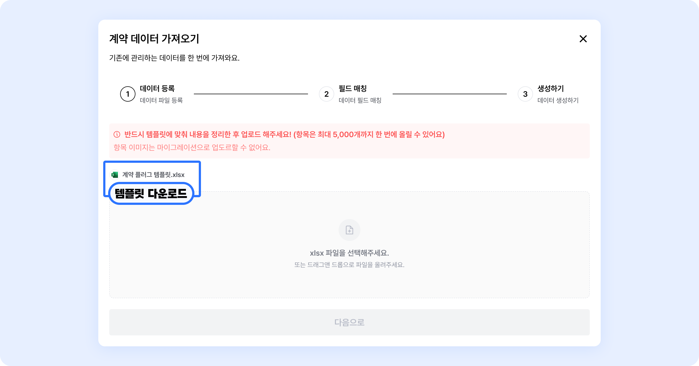The width and height of the screenshot is (699, 366).
Task: Click the 데이터 파일 등록 subtitle
Action: [x=161, y=100]
